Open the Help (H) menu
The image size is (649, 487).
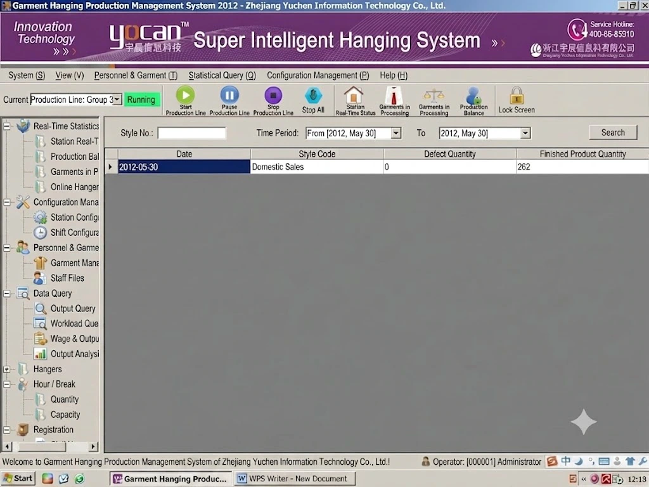pos(394,75)
